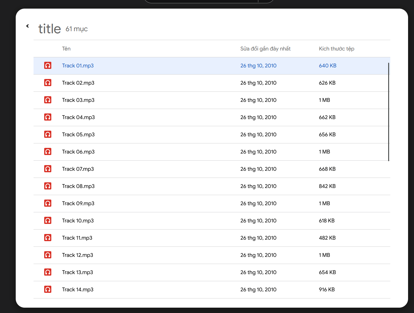This screenshot has height=313, width=414.
Task: Sort by the Tên column header
Action: click(x=66, y=49)
